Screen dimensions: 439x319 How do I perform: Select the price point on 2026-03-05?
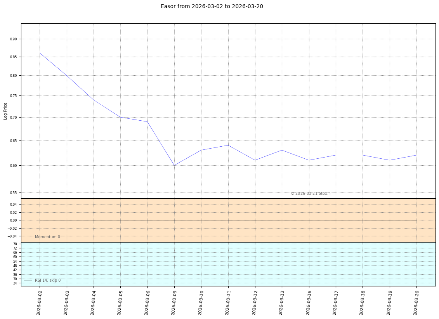(120, 117)
